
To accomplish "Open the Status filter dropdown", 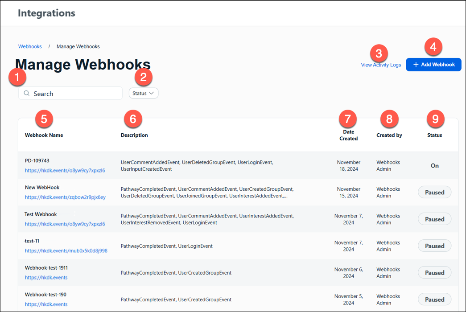I will 143,93.
